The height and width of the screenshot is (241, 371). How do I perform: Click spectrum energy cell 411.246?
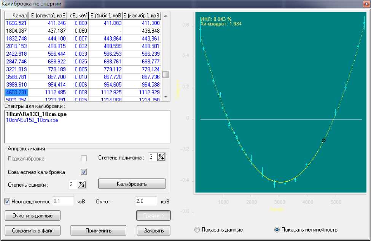click(48, 23)
